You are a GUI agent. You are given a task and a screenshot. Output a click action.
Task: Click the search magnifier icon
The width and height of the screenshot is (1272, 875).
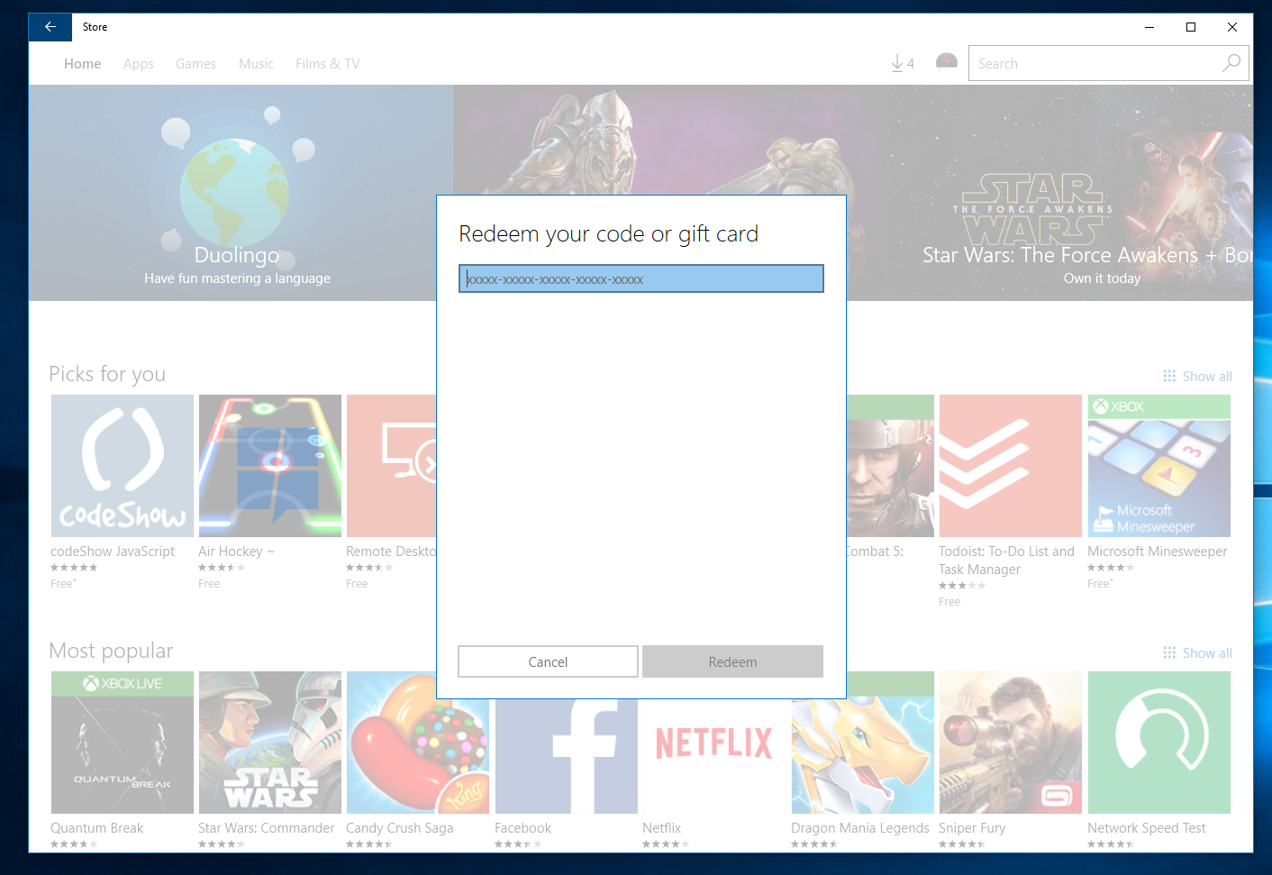point(1231,63)
